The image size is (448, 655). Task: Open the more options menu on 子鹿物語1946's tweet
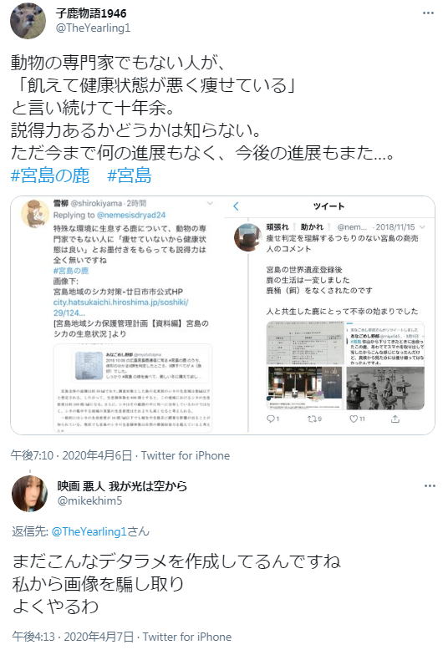[428, 13]
